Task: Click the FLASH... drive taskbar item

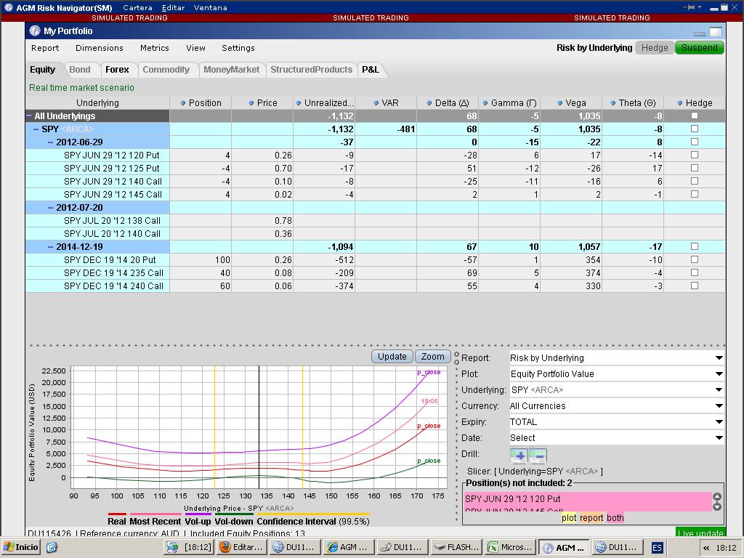Action: pyautogui.click(x=456, y=547)
